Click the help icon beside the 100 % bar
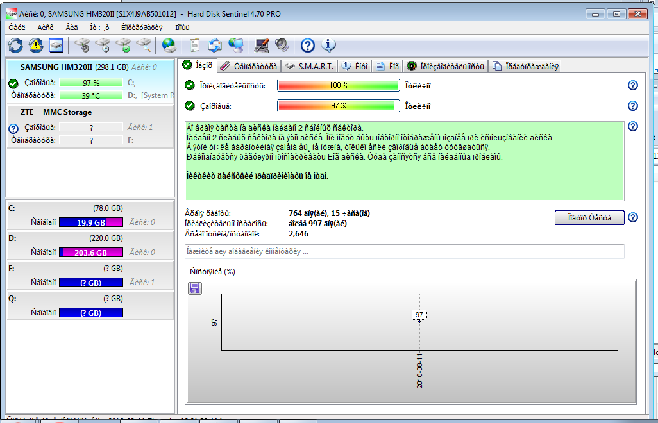This screenshot has width=658, height=423. tap(632, 85)
